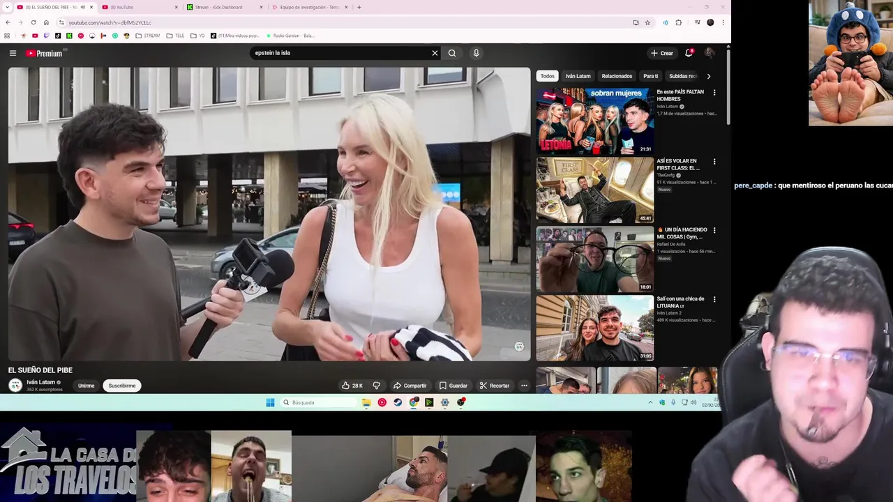893x502 pixels.
Task: Click the 'Suscribirme' button
Action: click(122, 386)
